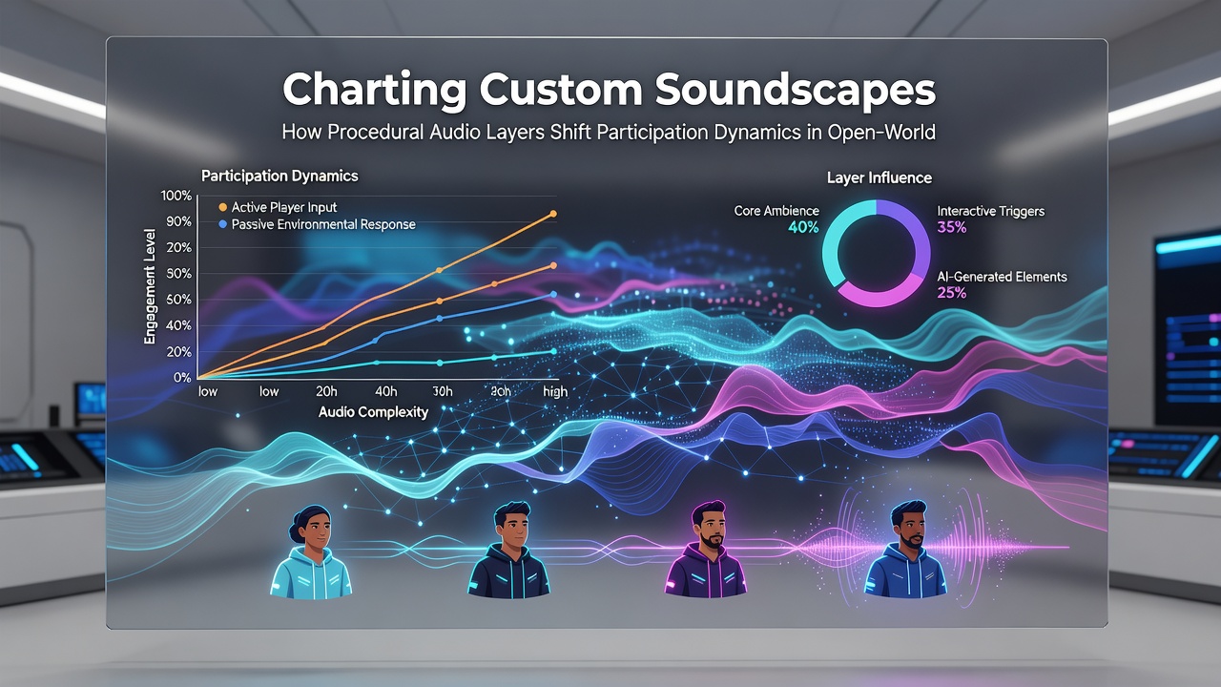Click the blue legend dot for Passive Environmental Response

click(x=222, y=224)
